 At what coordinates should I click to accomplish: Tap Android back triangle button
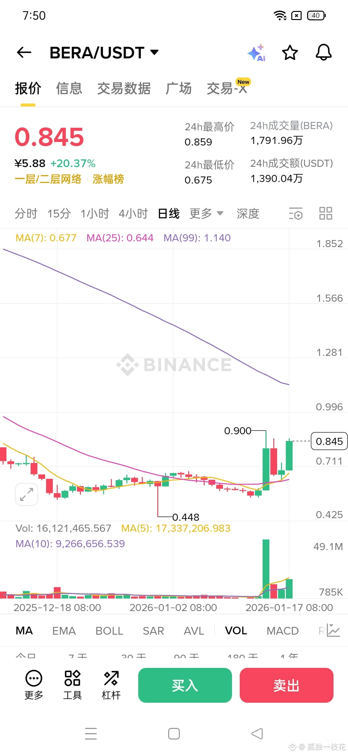[257, 734]
